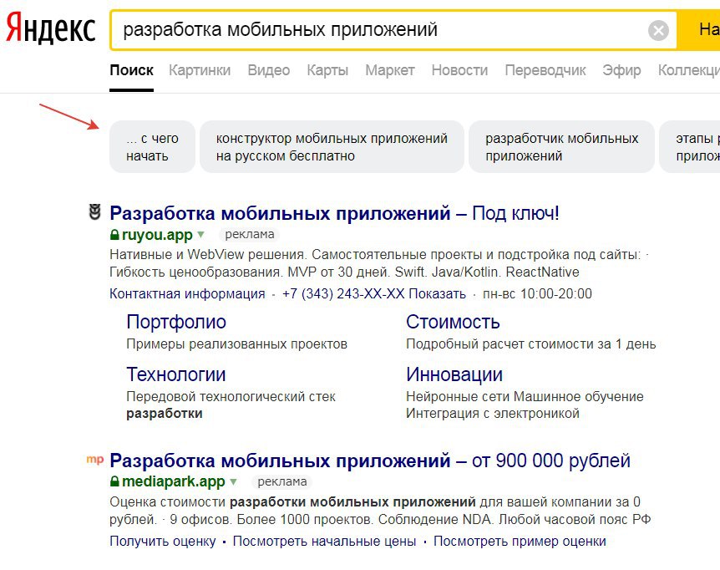This screenshot has height=570, width=720.
Task: Open the Стоимость sitelink
Action: (x=453, y=322)
